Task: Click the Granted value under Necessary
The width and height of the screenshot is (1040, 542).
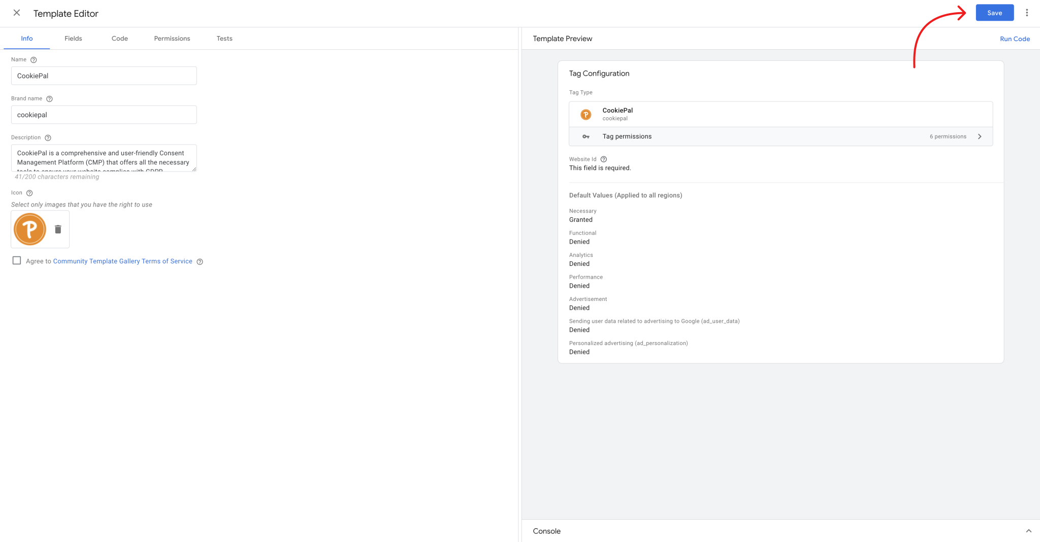Action: pos(581,220)
